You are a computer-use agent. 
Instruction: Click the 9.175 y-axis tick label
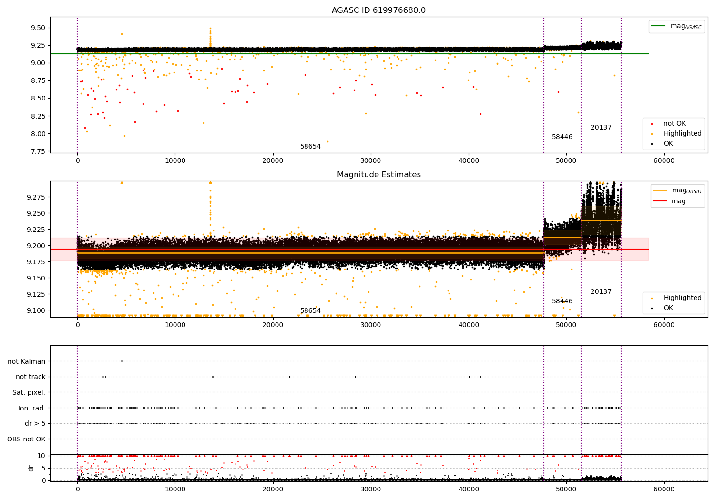click(x=35, y=262)
